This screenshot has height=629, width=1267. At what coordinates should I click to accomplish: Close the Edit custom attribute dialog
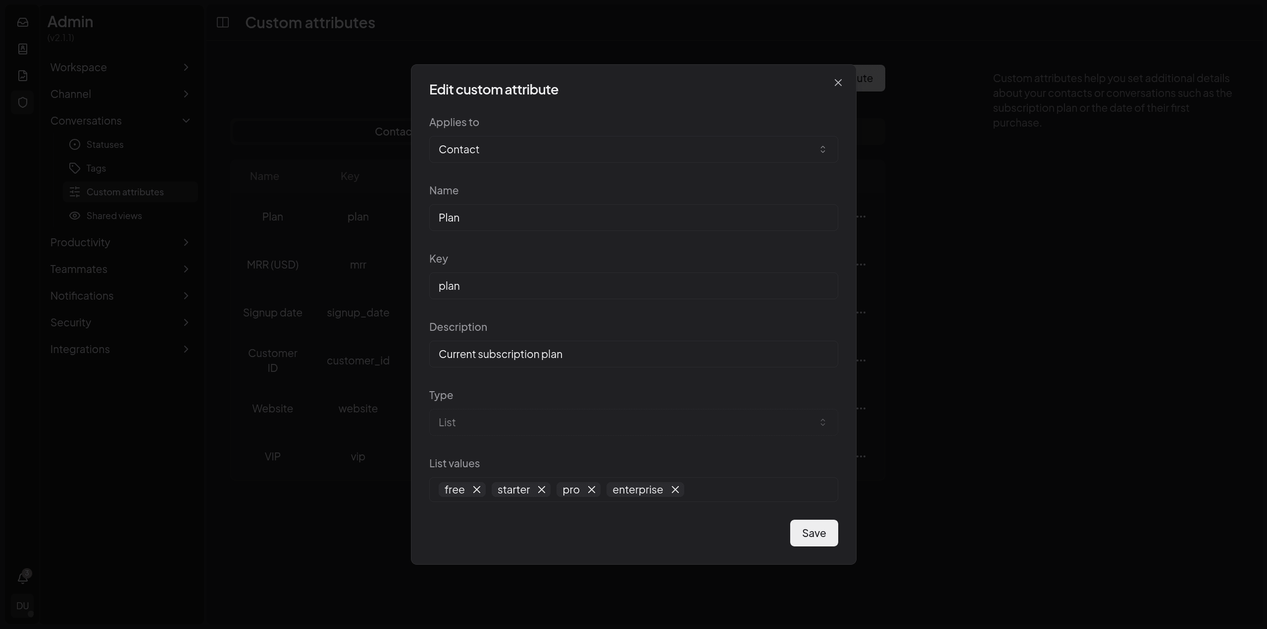pyautogui.click(x=838, y=83)
